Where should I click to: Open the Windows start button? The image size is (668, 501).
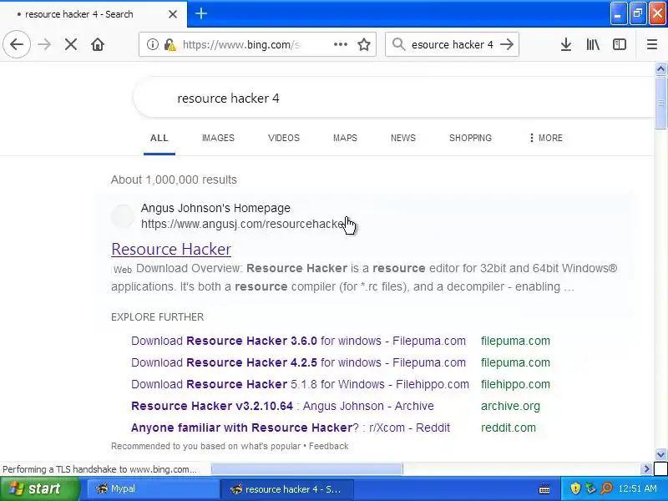pos(39,488)
